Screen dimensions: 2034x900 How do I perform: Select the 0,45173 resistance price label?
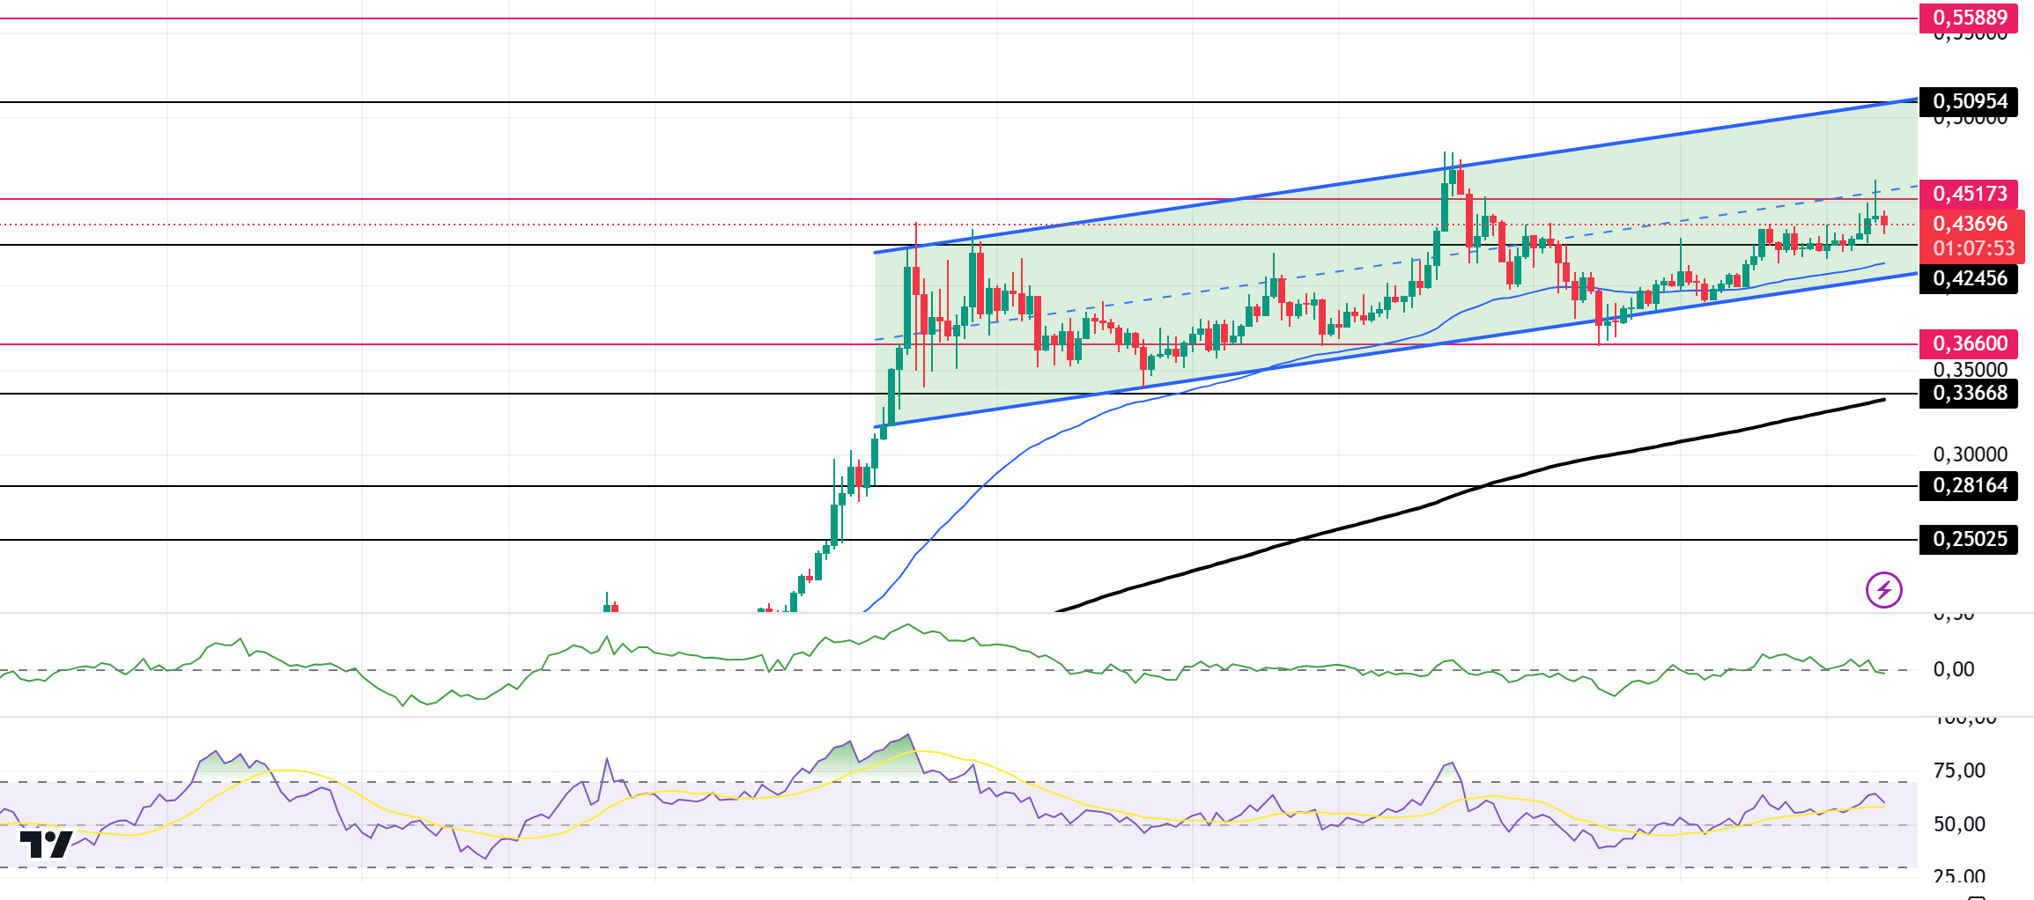[x=1969, y=194]
